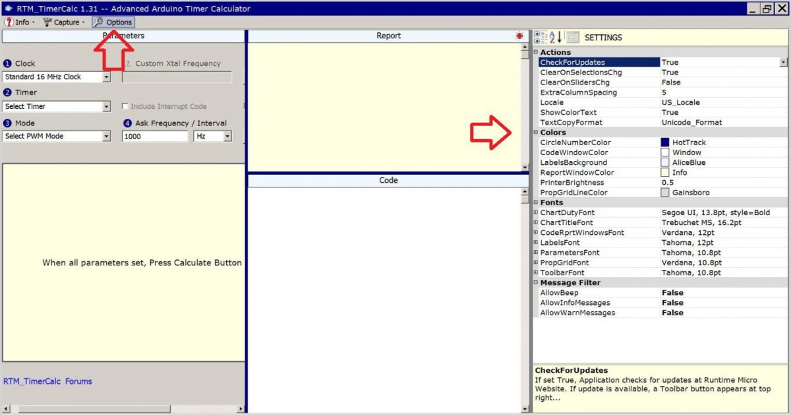Open the Clock dropdown list
Screen dimensions: 791x415
tap(107, 77)
